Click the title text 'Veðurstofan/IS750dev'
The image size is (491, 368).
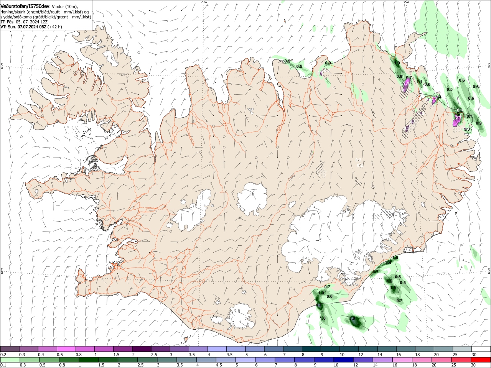(25, 6)
